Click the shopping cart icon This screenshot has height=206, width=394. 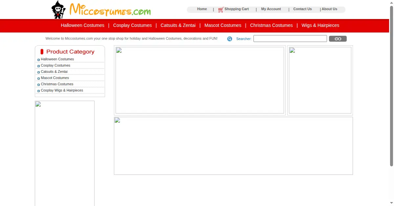click(x=221, y=10)
